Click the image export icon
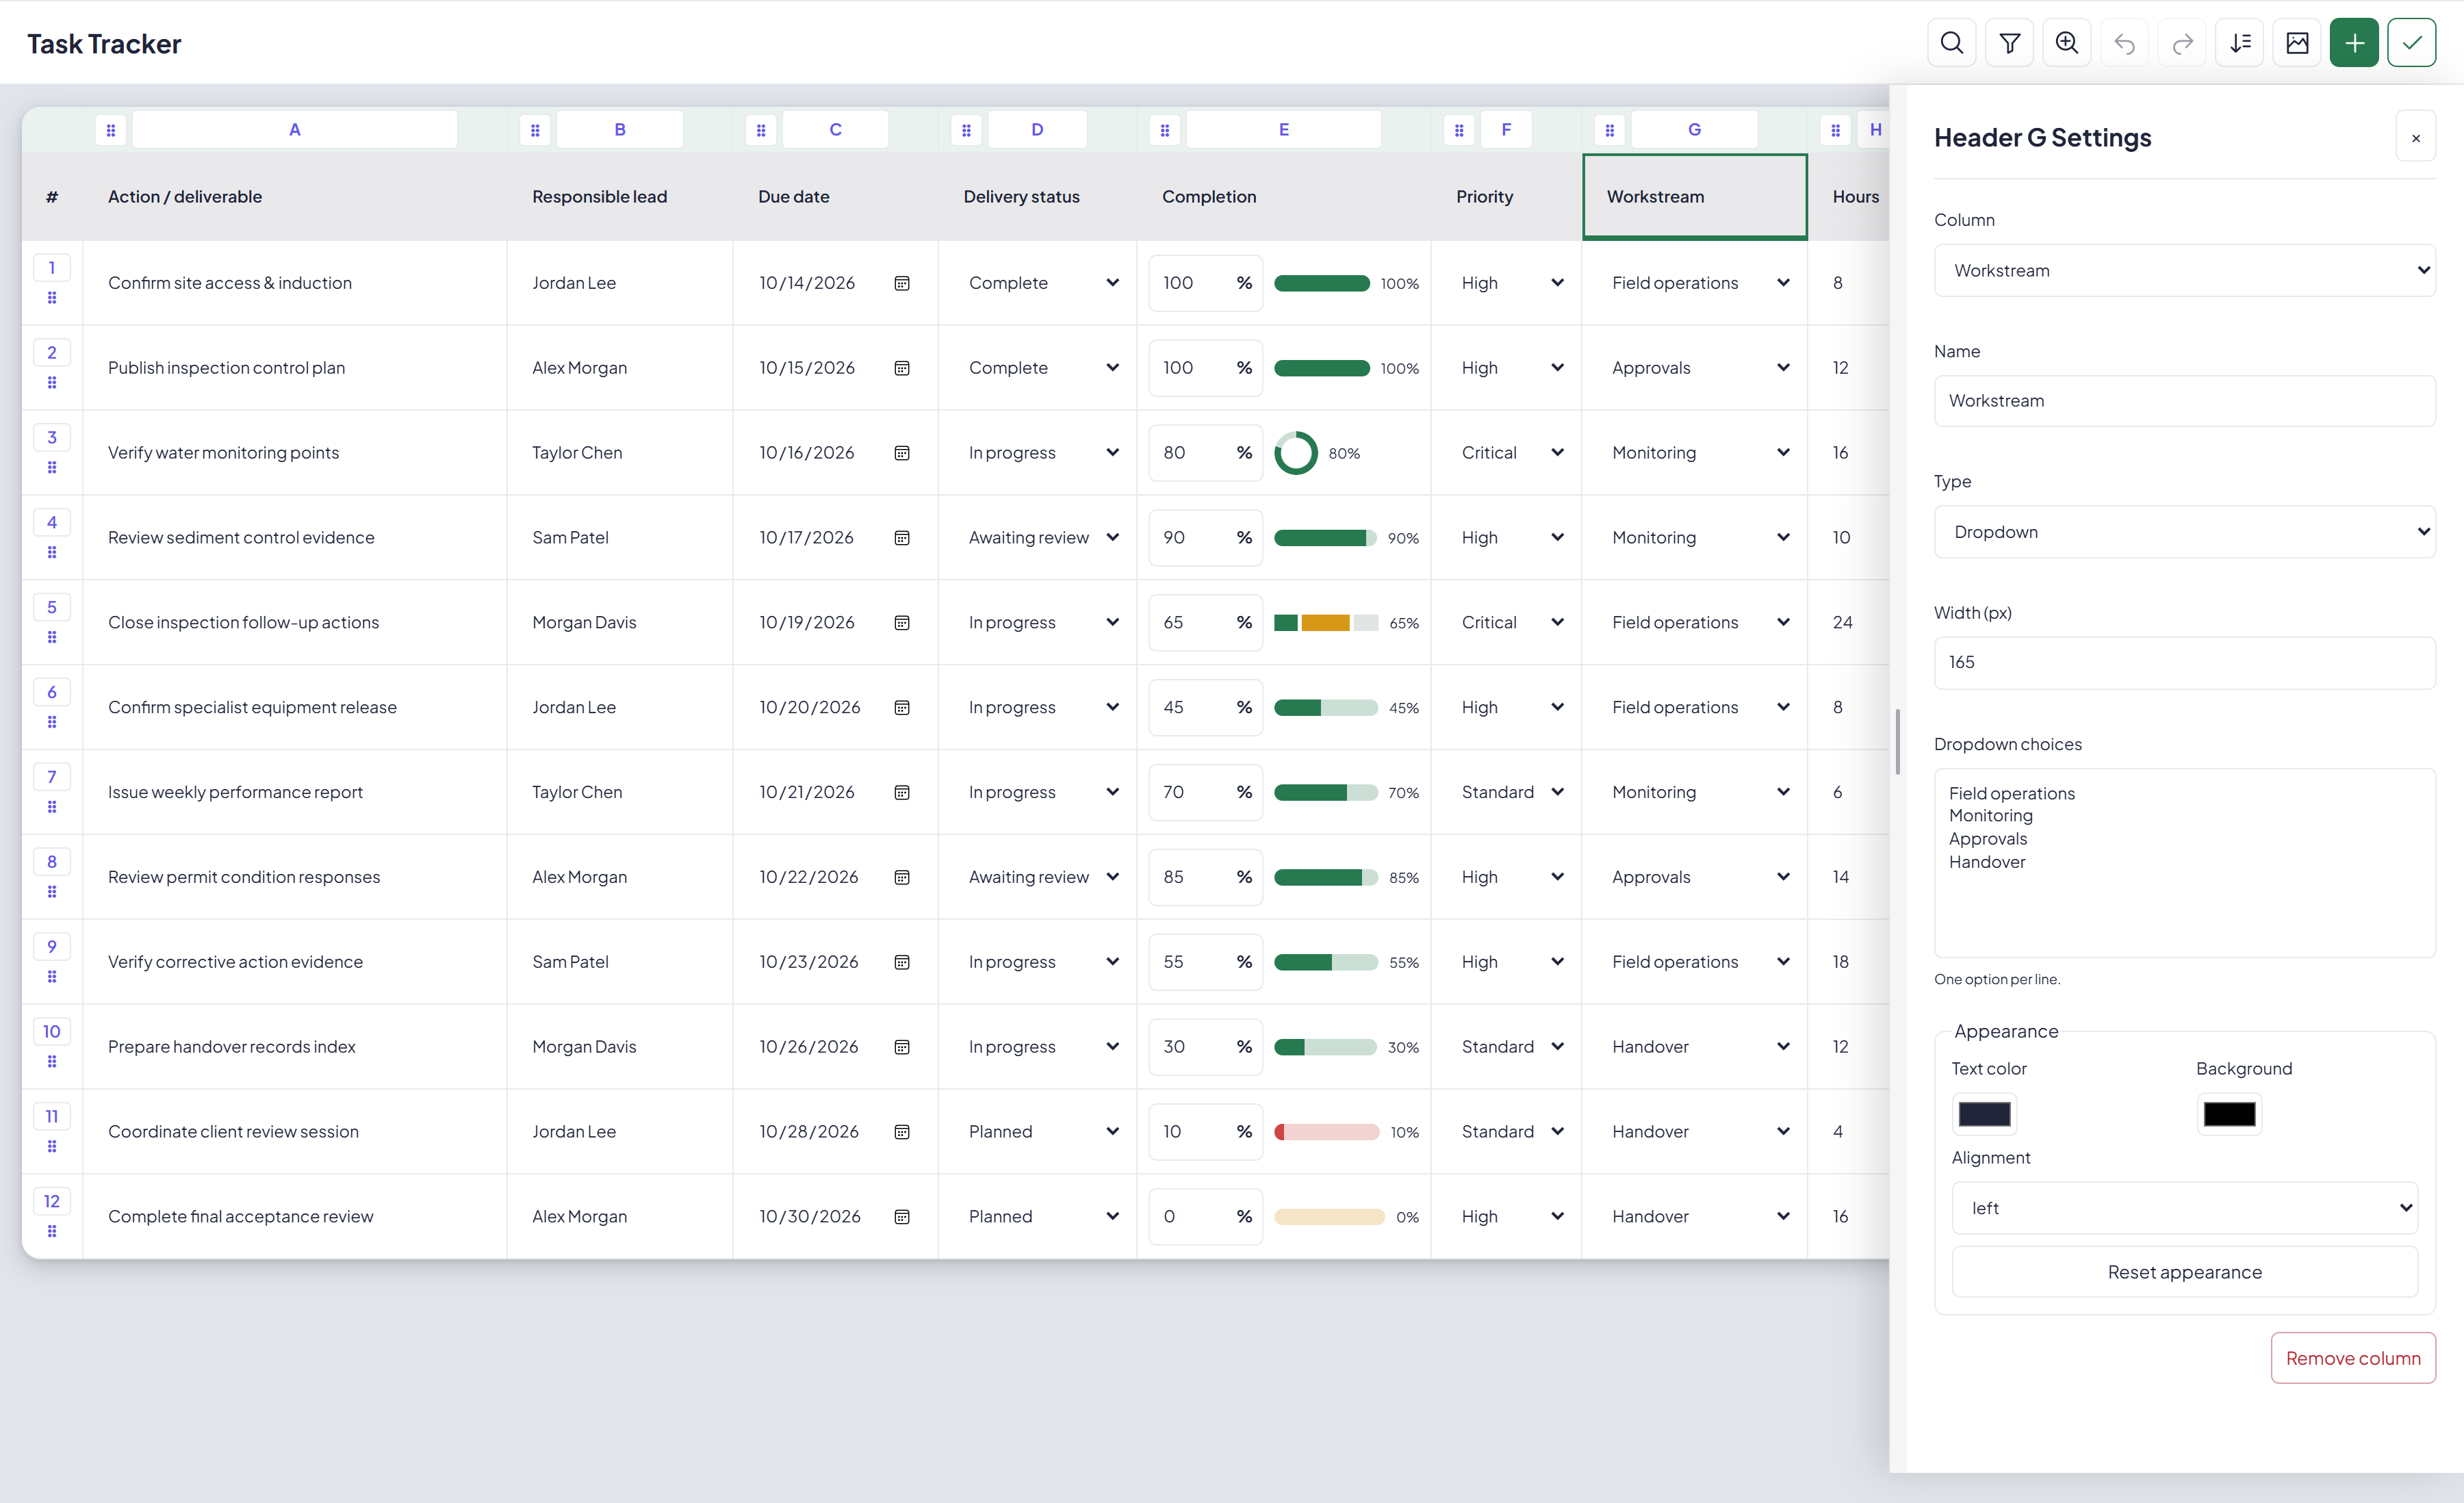The image size is (2464, 1503). 2297,43
